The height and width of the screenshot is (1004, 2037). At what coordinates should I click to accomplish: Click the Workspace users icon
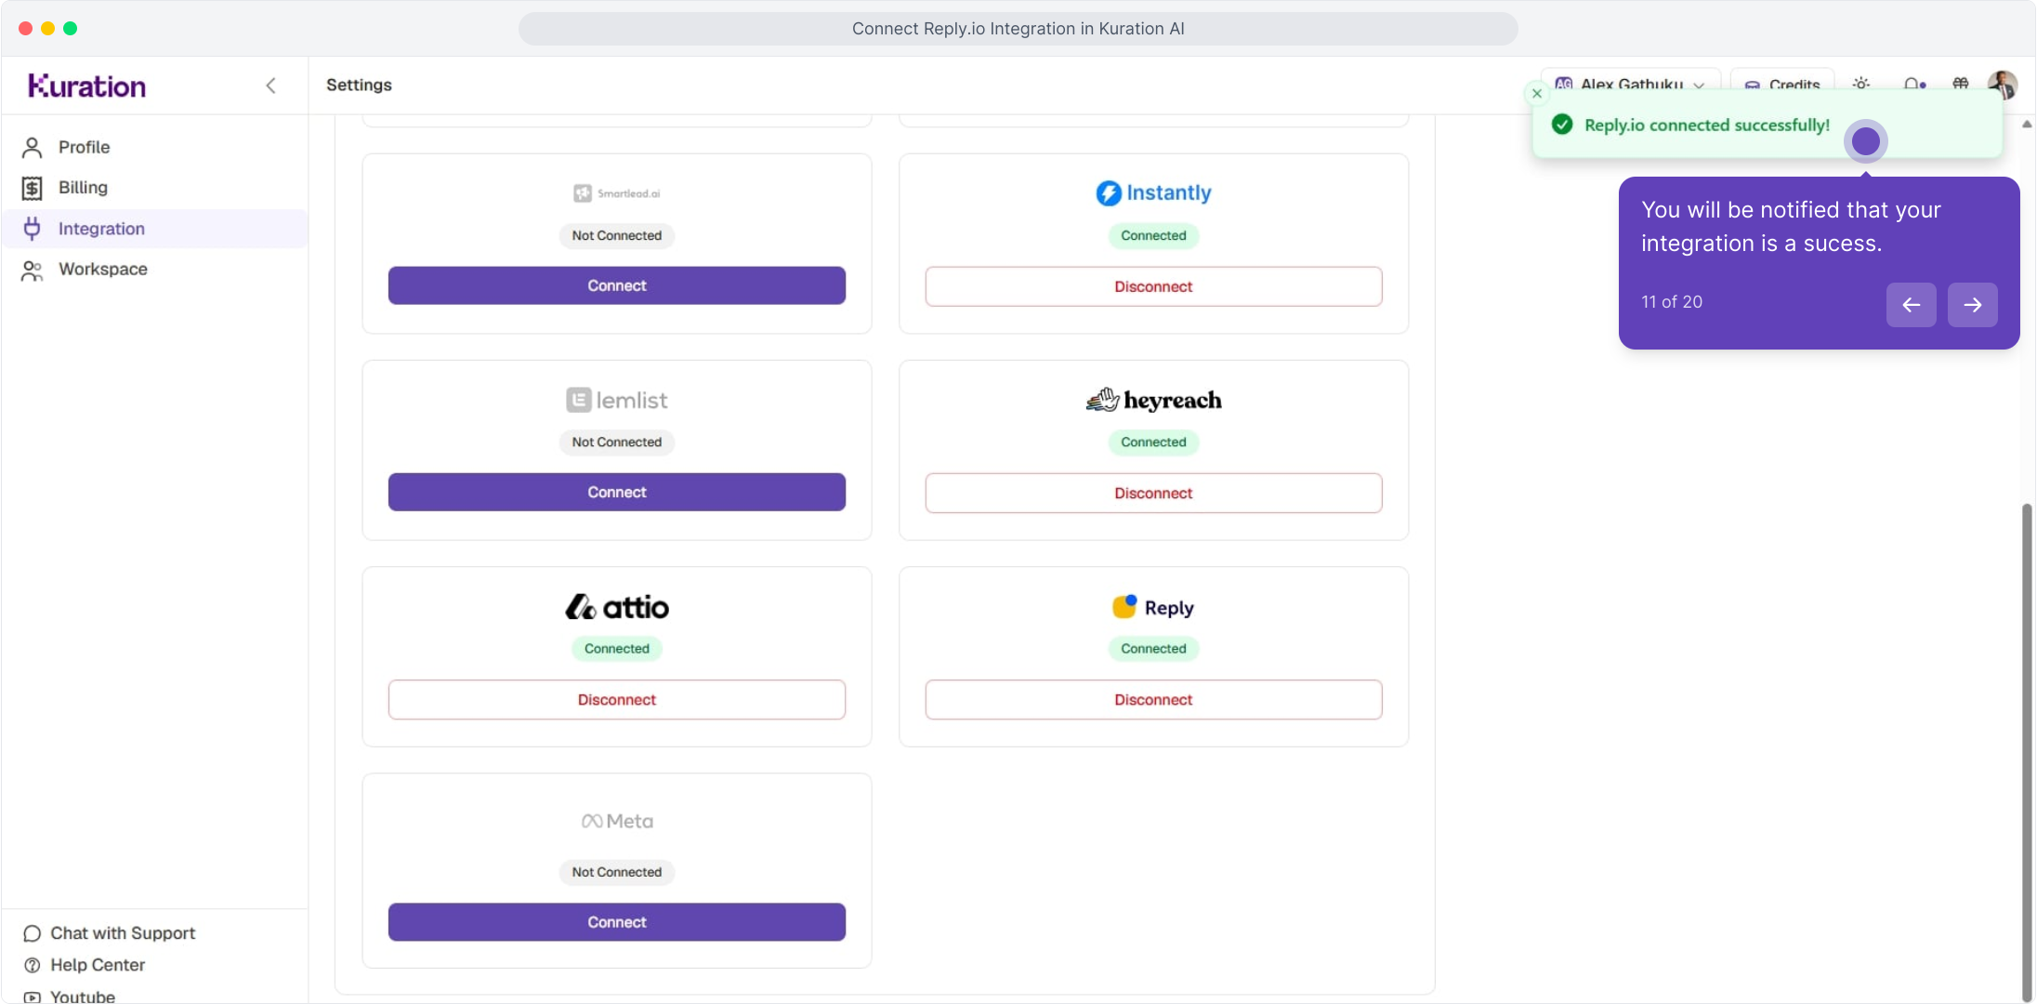(33, 270)
